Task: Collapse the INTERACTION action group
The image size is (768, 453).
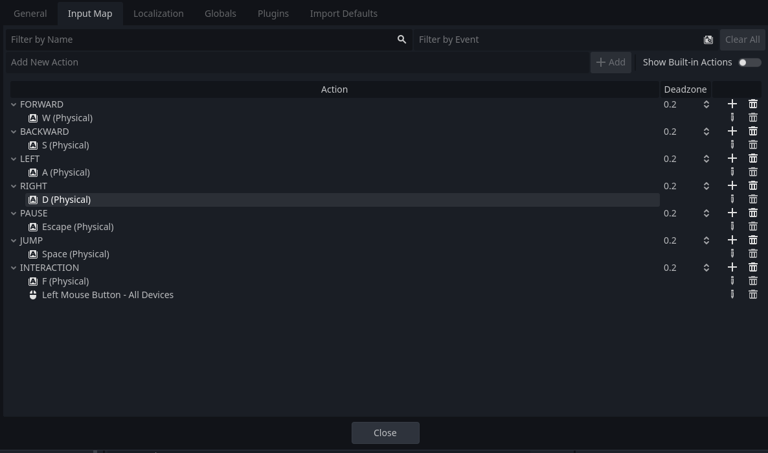Action: pos(14,268)
